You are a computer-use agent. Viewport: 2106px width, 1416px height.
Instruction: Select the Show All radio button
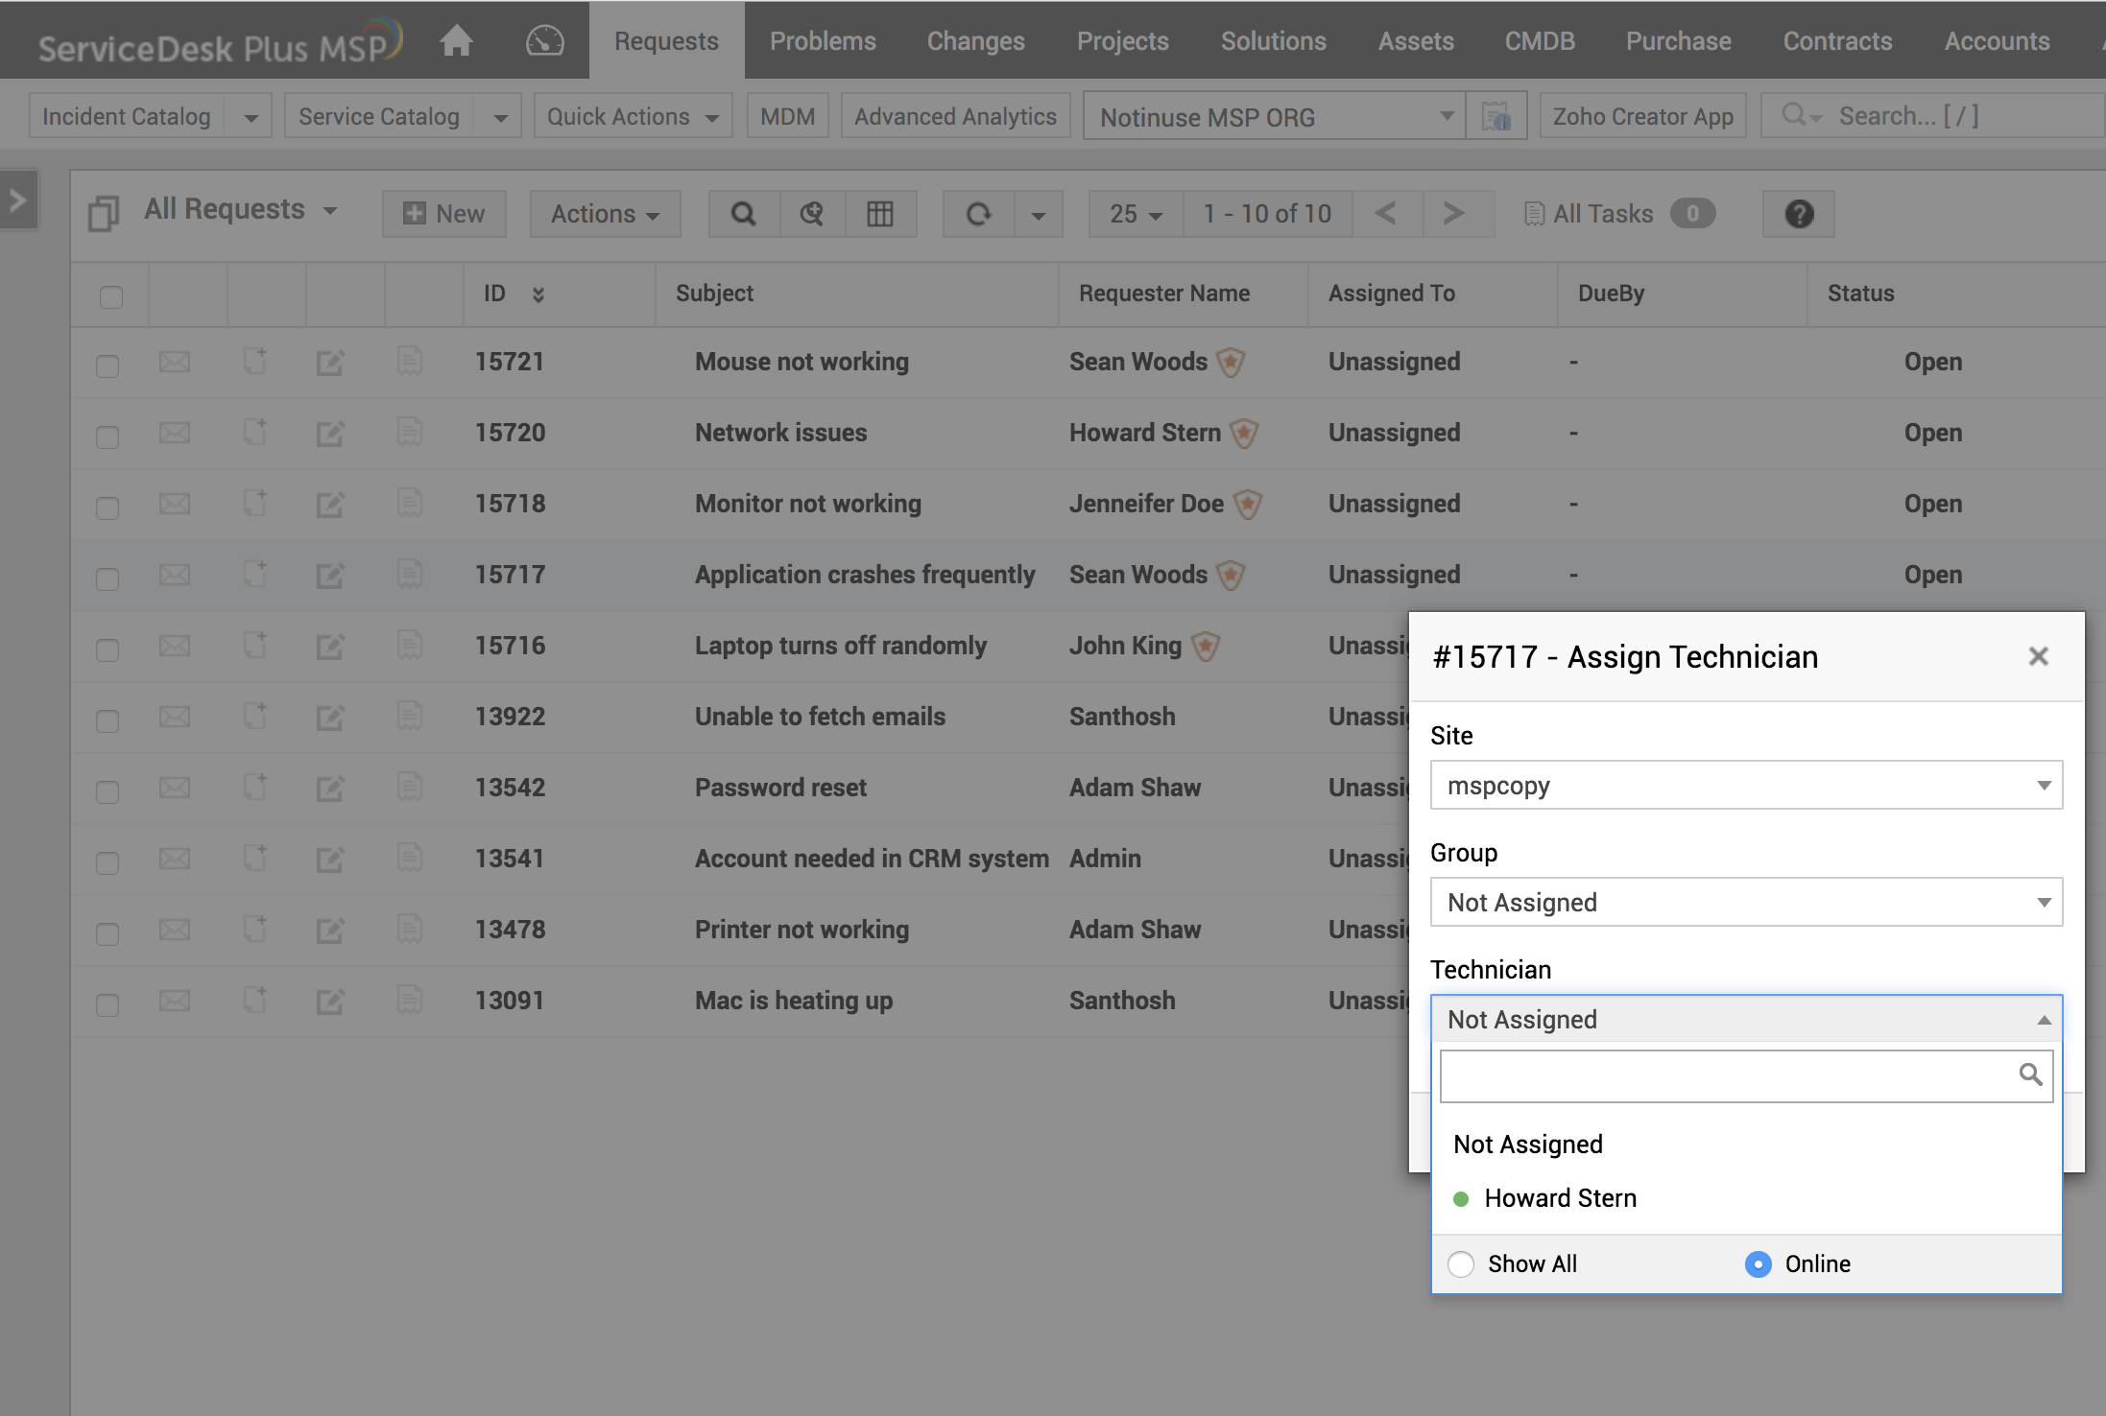[x=1461, y=1264]
